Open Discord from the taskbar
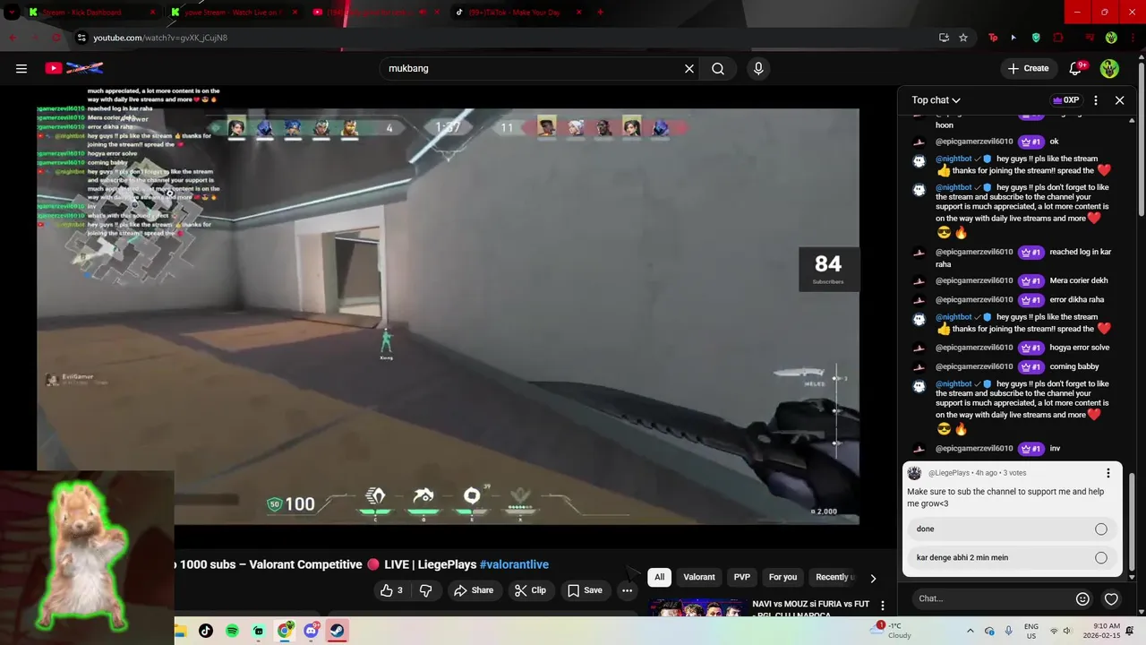Screen dimensions: 1146x645 [311, 631]
